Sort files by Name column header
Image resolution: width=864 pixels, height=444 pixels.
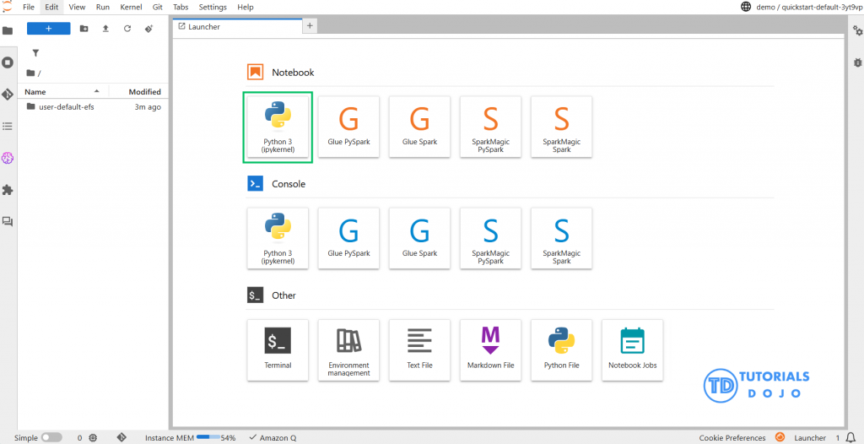point(35,91)
